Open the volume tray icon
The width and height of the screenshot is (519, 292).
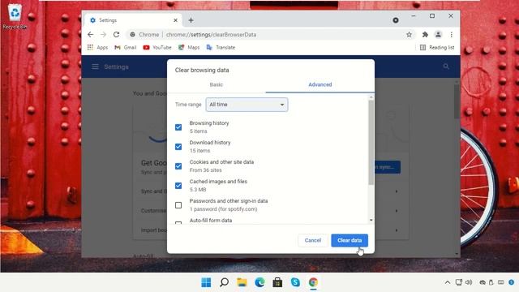click(x=469, y=282)
